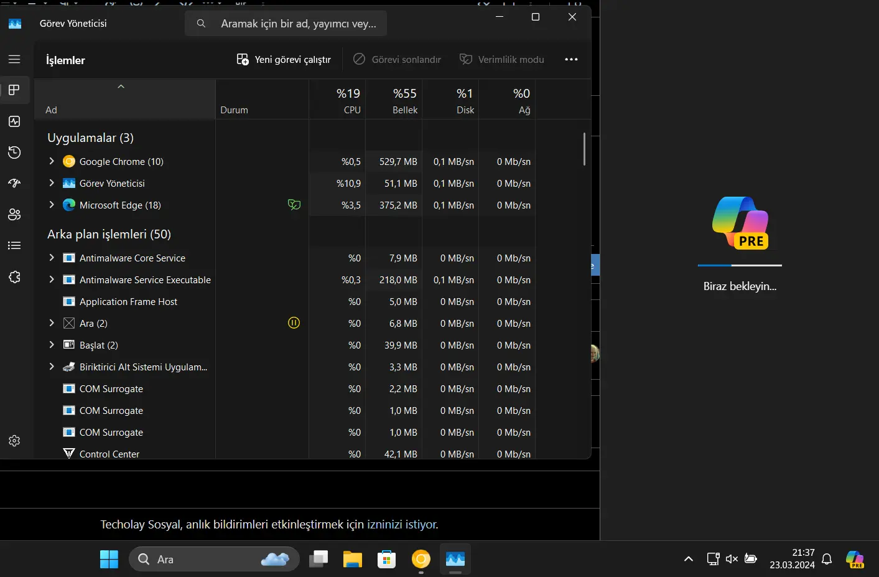Screen dimensions: 879x577
Task: Open Startup apps from the sidebar
Action: (x=14, y=183)
